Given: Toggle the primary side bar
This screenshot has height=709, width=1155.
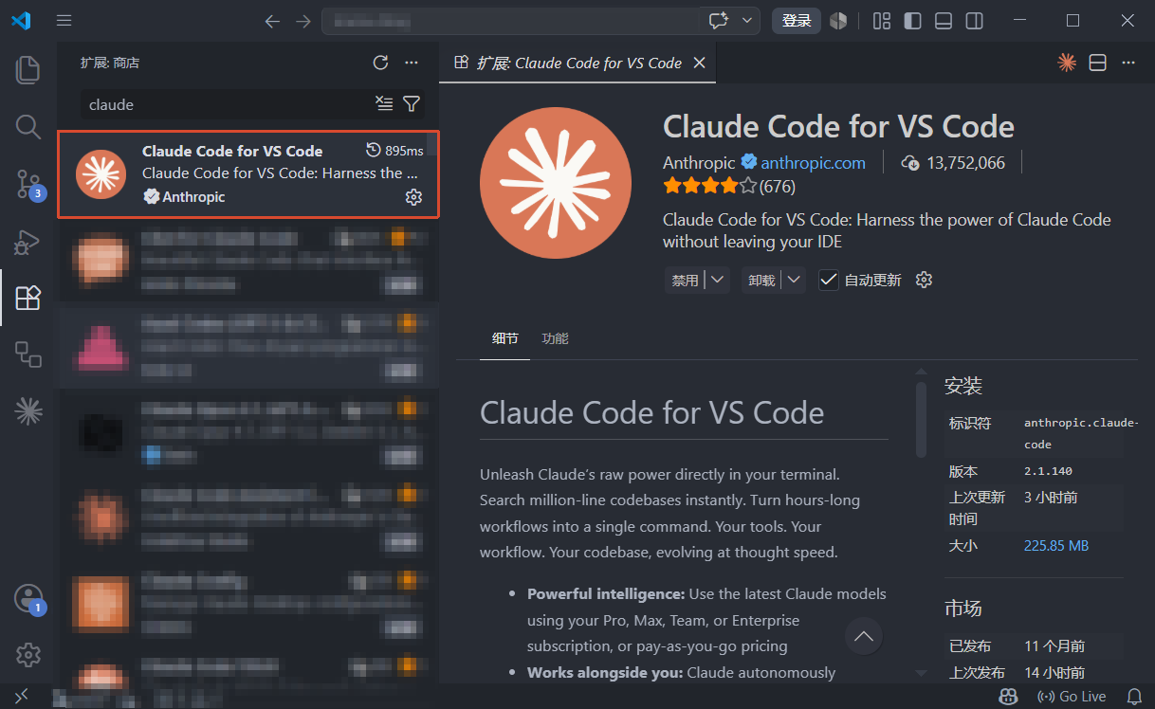Looking at the screenshot, I should point(912,20).
